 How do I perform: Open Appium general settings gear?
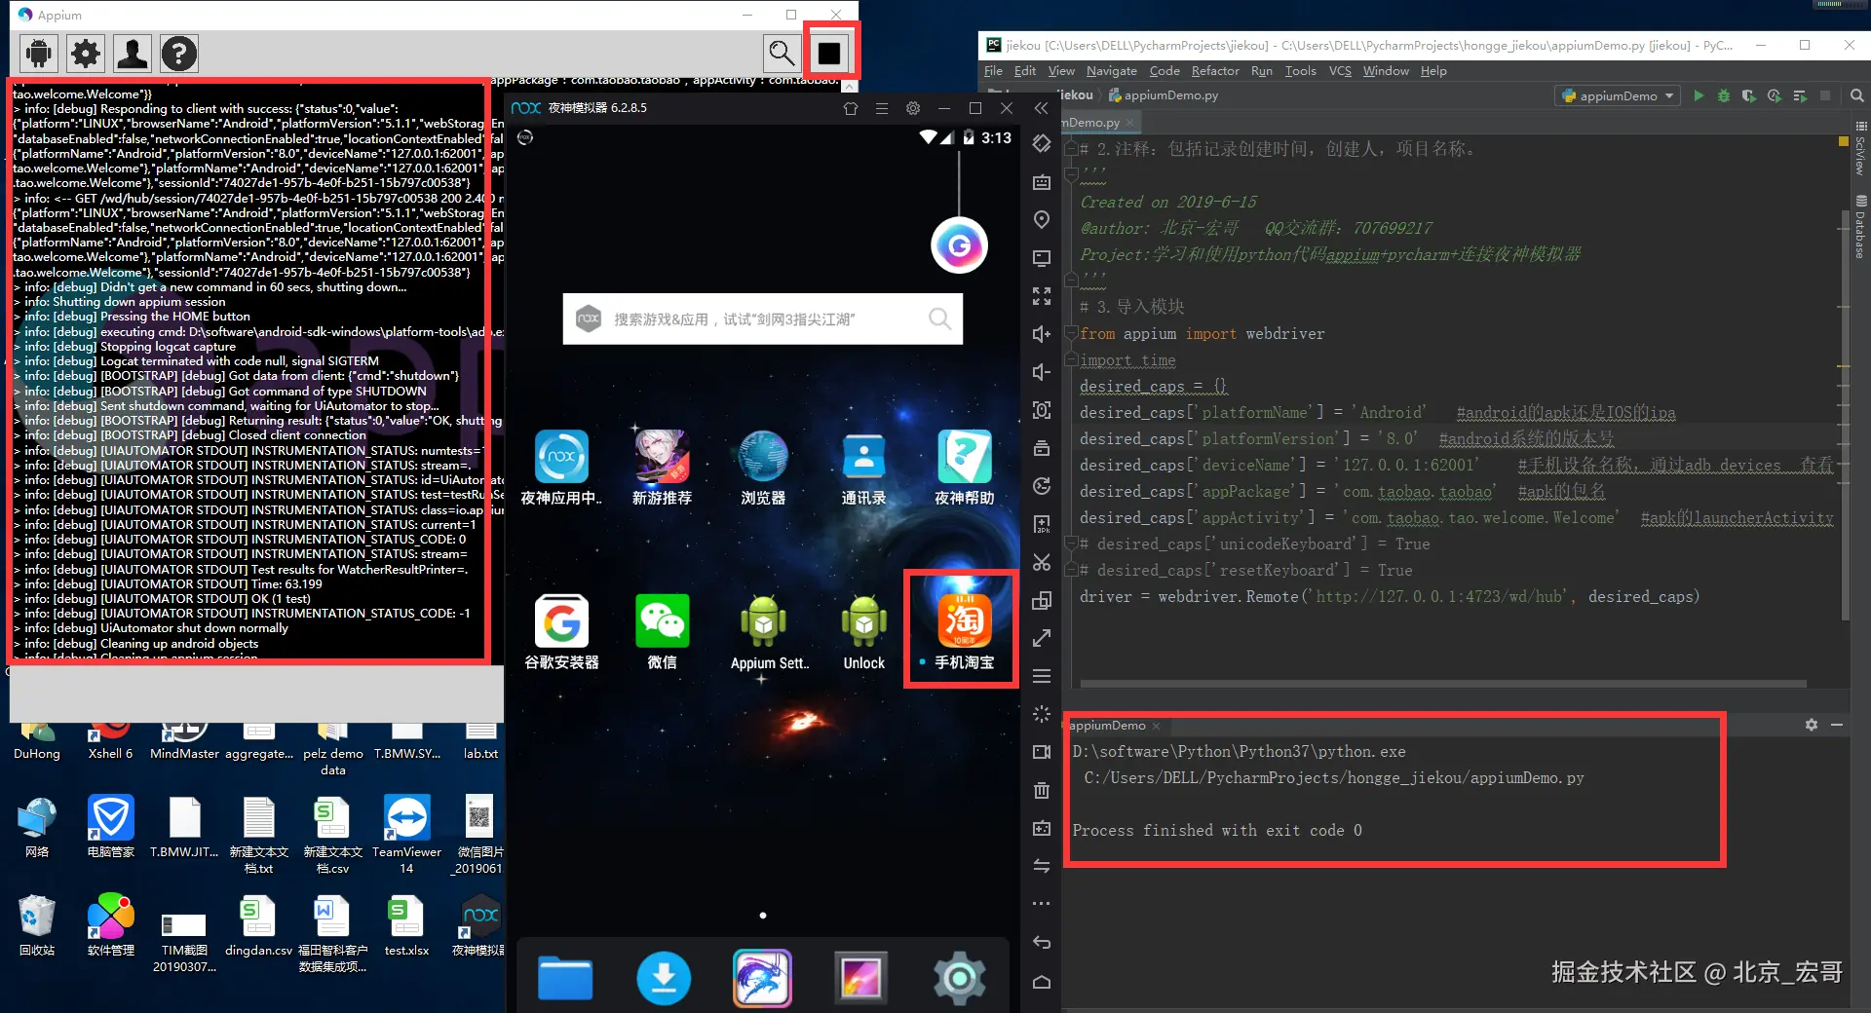pos(86,54)
